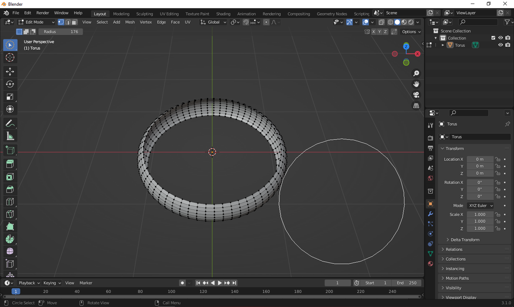Uncheck Collection exclude checkbox
The height and width of the screenshot is (307, 514).
coord(493,38)
